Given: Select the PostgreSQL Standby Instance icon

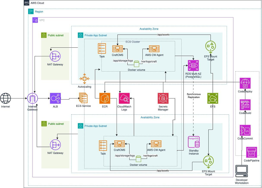Looking at the screenshot, I should coord(194,142).
